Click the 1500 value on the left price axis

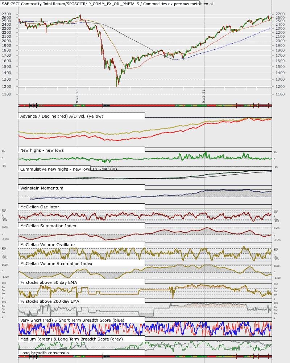[x=7, y=67]
